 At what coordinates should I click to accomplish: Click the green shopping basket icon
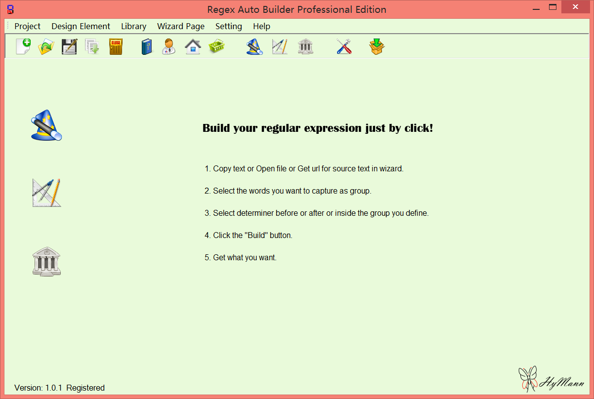(x=216, y=47)
